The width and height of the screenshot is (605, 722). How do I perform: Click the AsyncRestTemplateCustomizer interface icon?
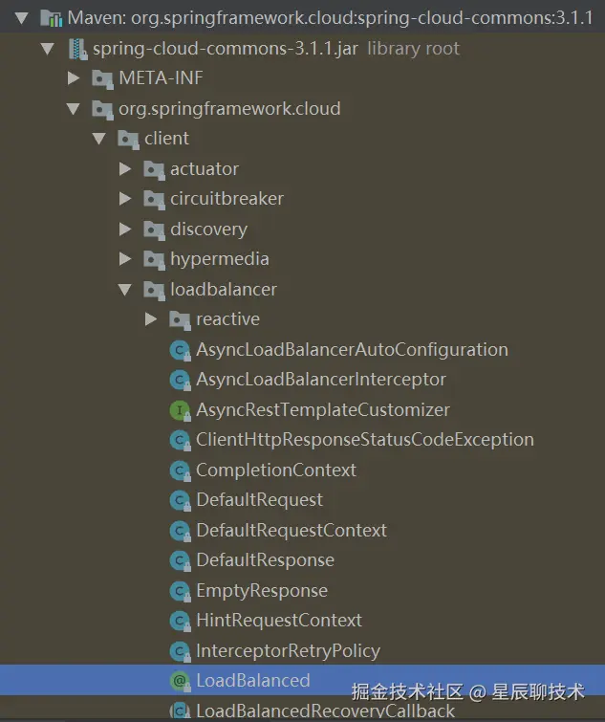coord(180,411)
